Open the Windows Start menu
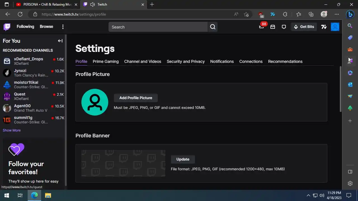 [x=7, y=195]
